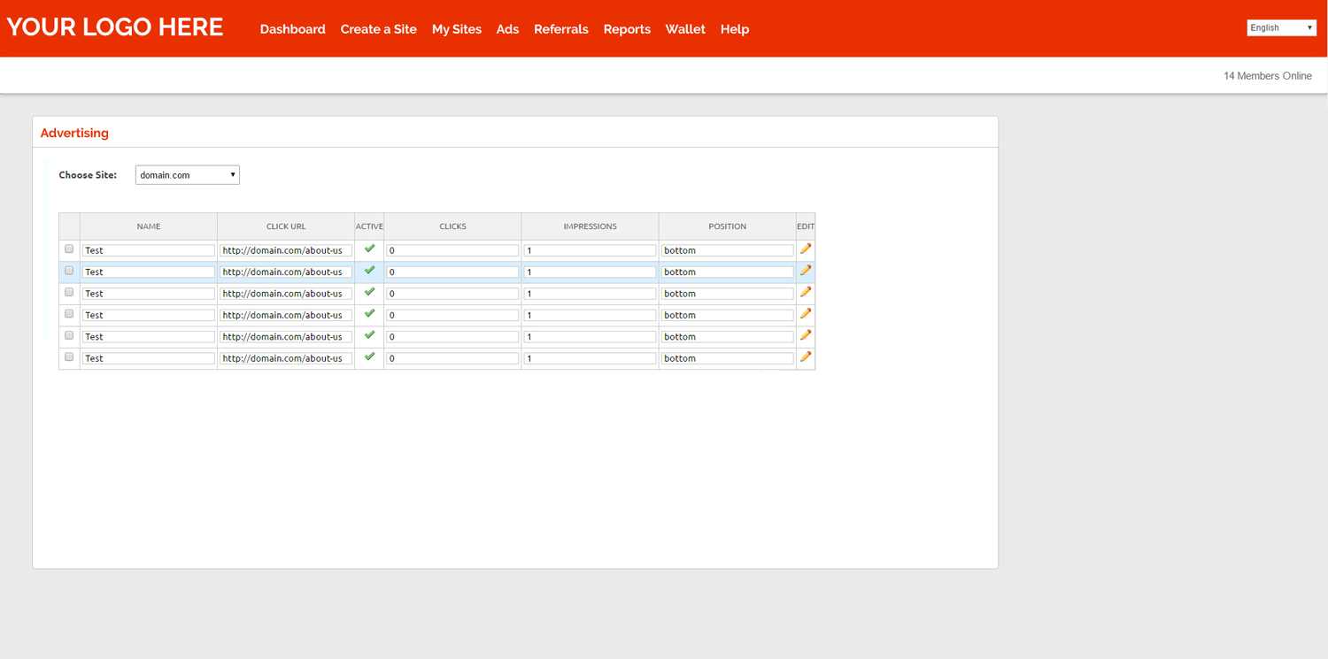Click the edit pencil in the fifth table row

[806, 335]
